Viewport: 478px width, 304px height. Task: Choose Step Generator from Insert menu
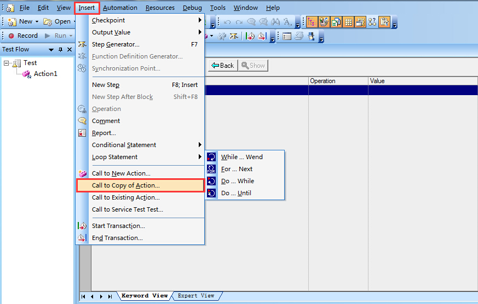click(x=140, y=44)
